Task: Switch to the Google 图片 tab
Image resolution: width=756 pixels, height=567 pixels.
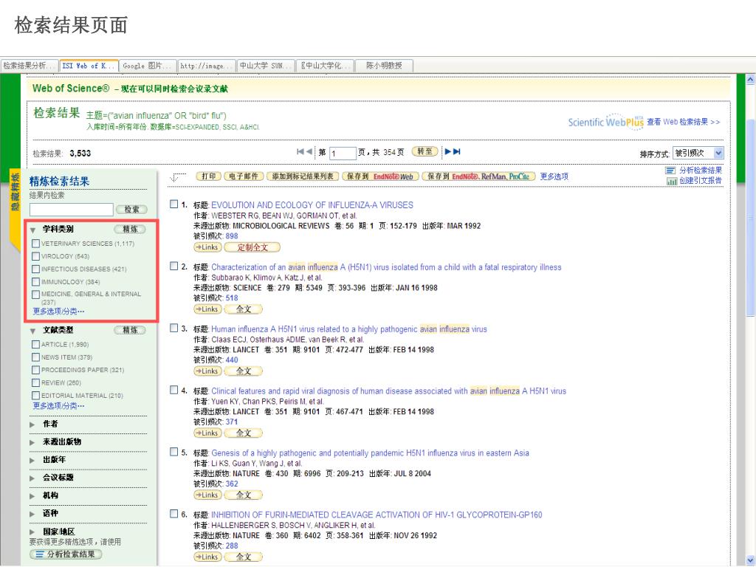Action: [x=148, y=66]
